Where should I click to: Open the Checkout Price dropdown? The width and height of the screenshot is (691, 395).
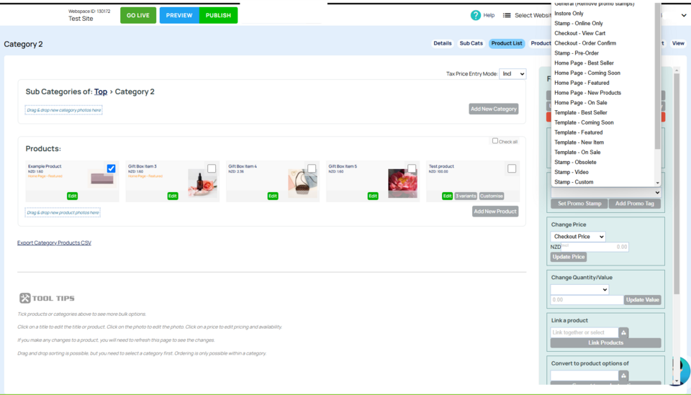[578, 237]
